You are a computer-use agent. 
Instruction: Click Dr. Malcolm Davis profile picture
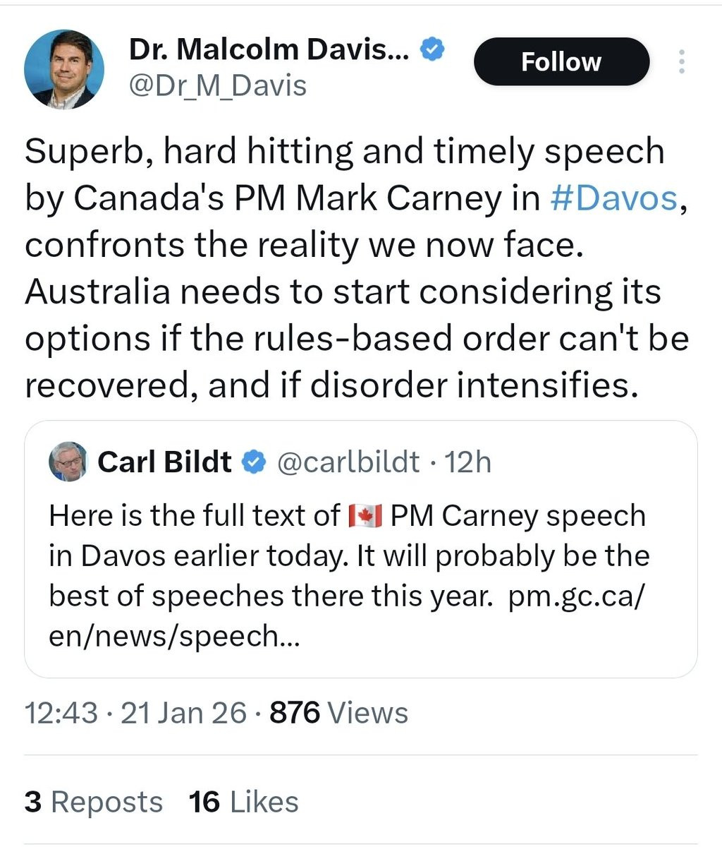[x=64, y=69]
